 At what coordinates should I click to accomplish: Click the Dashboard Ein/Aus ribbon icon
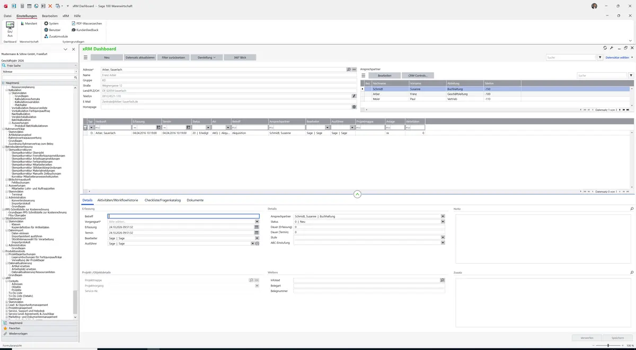coord(10,29)
